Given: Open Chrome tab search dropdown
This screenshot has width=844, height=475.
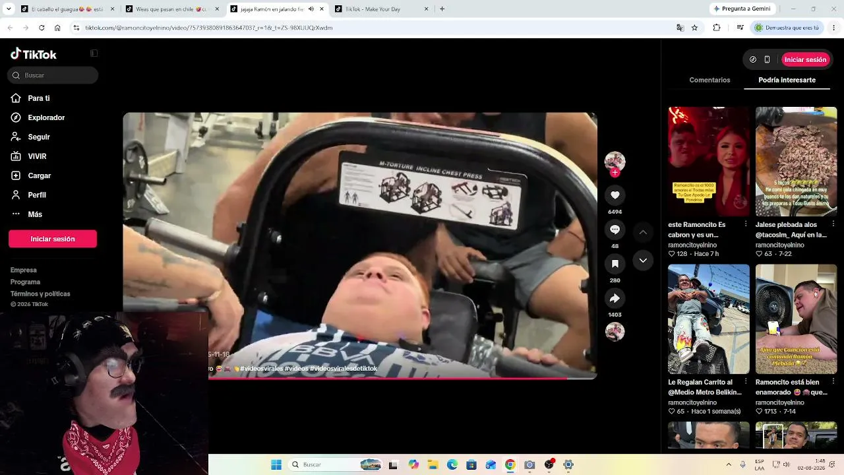Looking at the screenshot, I should pos(9,9).
